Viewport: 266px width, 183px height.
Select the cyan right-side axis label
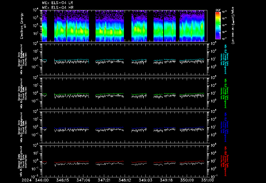(224, 59)
